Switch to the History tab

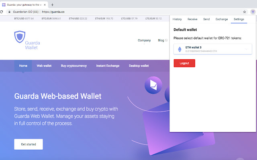point(177,19)
